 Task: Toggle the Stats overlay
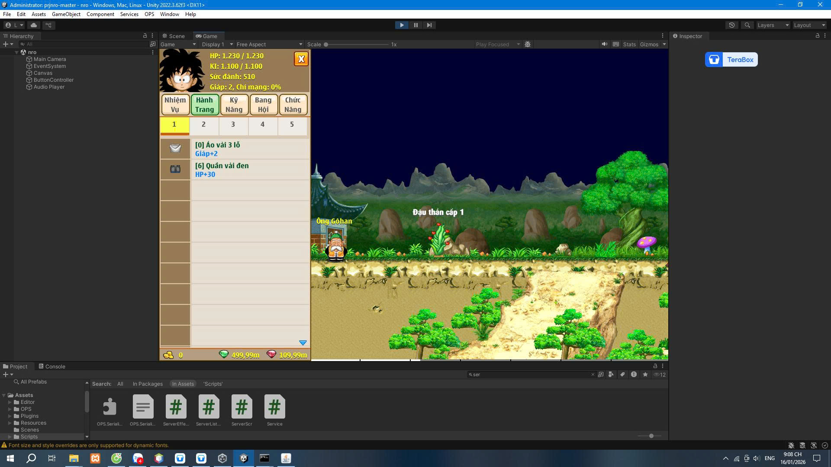pos(629,44)
